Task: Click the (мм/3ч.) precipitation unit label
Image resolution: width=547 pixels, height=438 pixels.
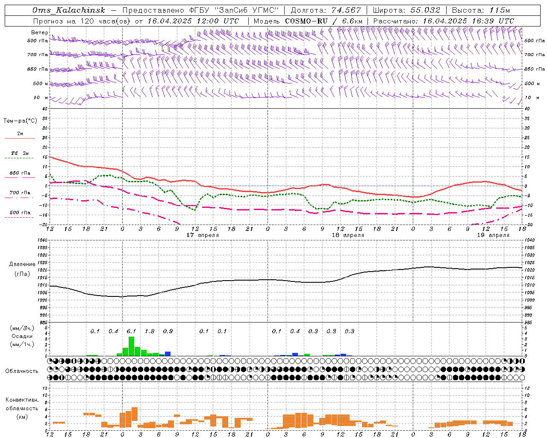Action: coord(22,328)
